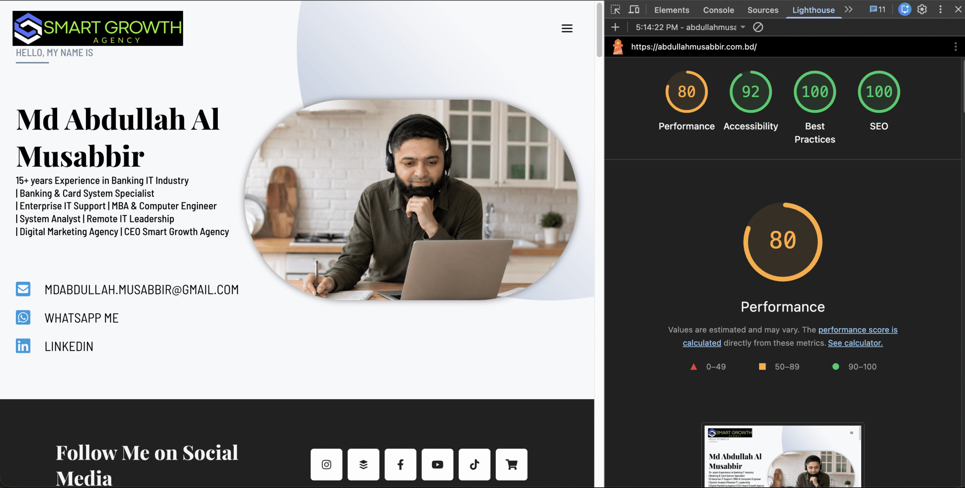Viewport: 965px width, 488px height.
Task: Open the report selector dropdown showing 5:14:22 PM
Action: [x=691, y=27]
